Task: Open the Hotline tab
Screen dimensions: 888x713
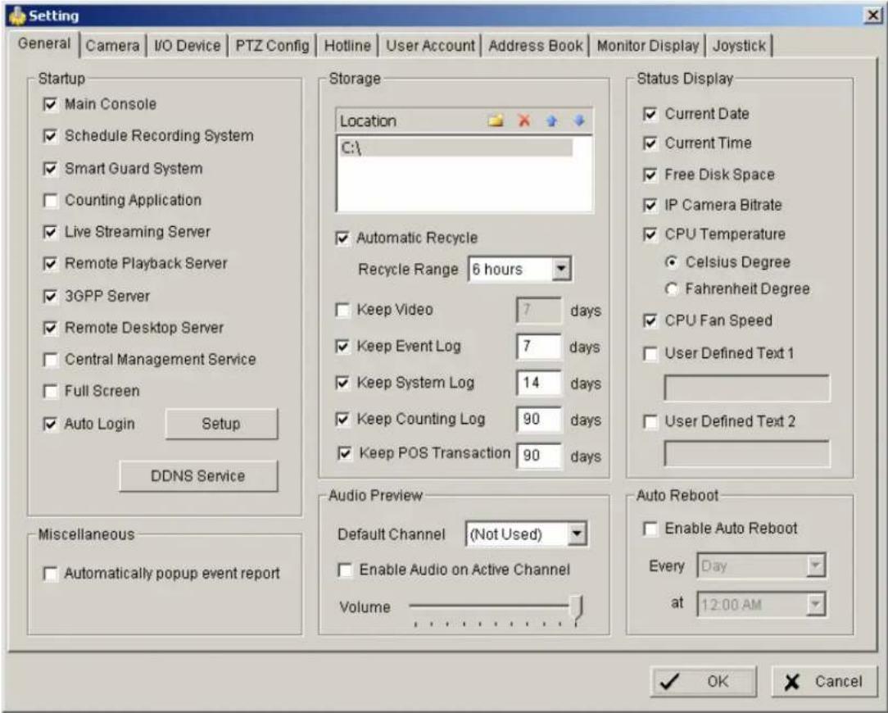Action: [x=347, y=46]
